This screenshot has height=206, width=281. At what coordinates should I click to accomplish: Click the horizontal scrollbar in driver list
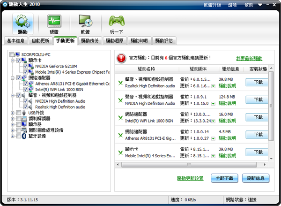pyautogui.click(x=187, y=165)
